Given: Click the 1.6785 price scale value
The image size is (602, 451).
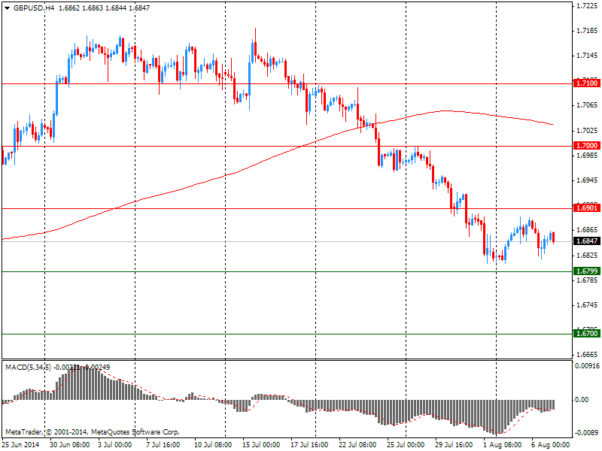Looking at the screenshot, I should pyautogui.click(x=588, y=280).
